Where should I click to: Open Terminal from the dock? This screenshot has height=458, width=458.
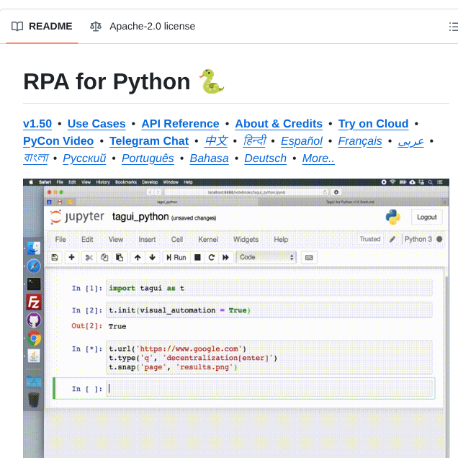click(x=34, y=284)
